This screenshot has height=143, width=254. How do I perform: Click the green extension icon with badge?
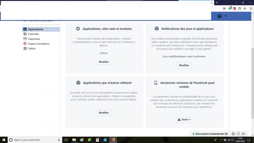click(230, 8)
